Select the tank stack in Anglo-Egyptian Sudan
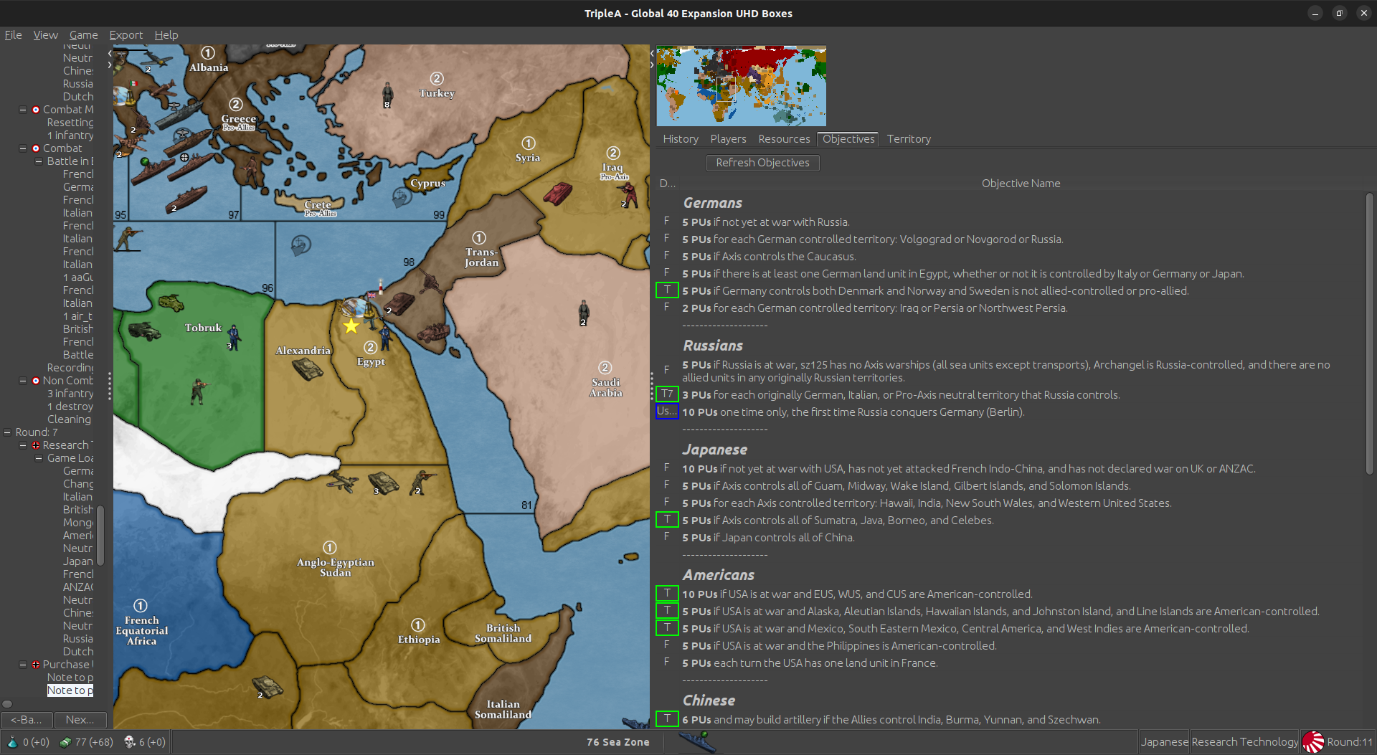Screen dimensions: 1377x755 (383, 483)
